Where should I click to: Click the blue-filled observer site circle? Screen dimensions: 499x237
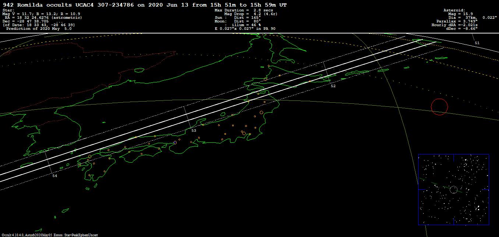175,142
